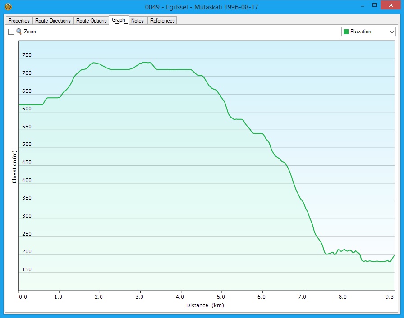Image resolution: width=404 pixels, height=318 pixels.
Task: Go to the Route Options tab
Action: 91,21
